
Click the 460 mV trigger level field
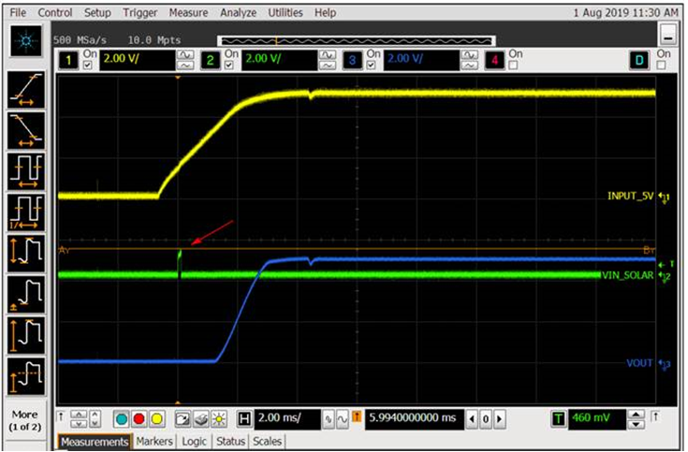point(597,418)
